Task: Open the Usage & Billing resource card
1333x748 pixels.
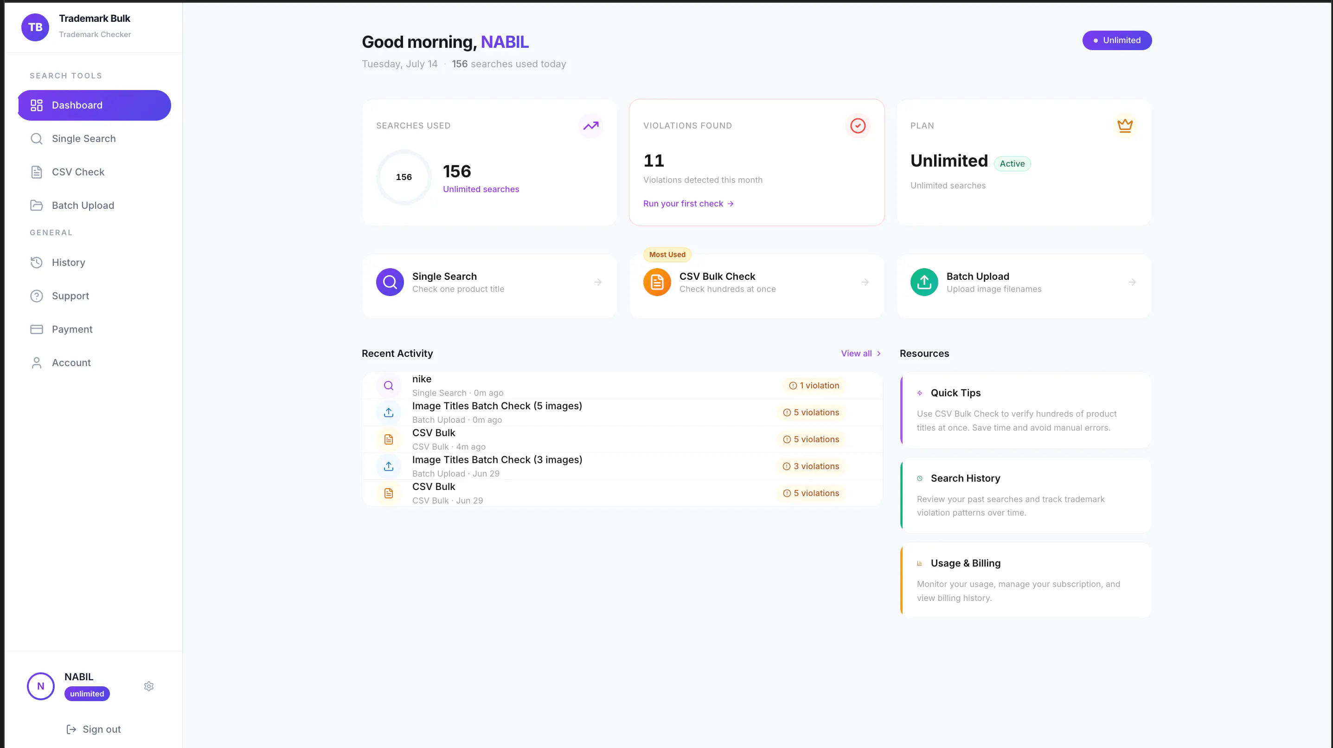Action: pos(1025,580)
